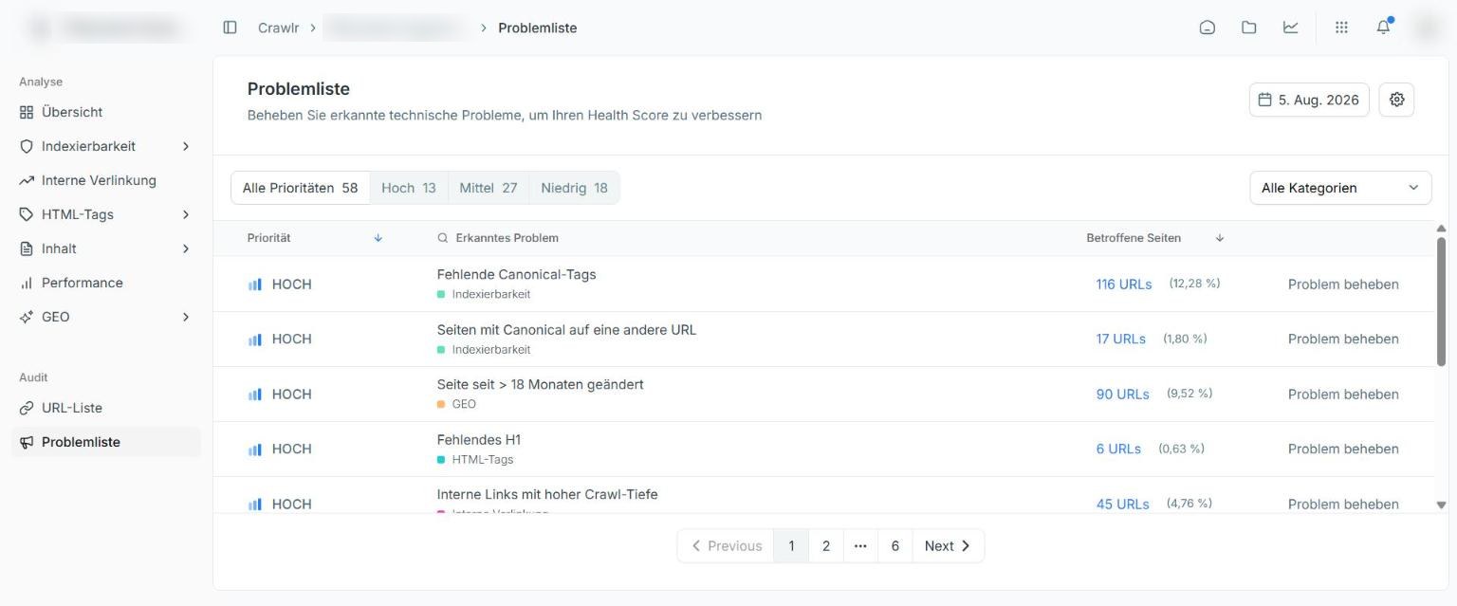Open the Alle Kategorien dropdown
Screen dimensions: 1457x606
point(1340,188)
